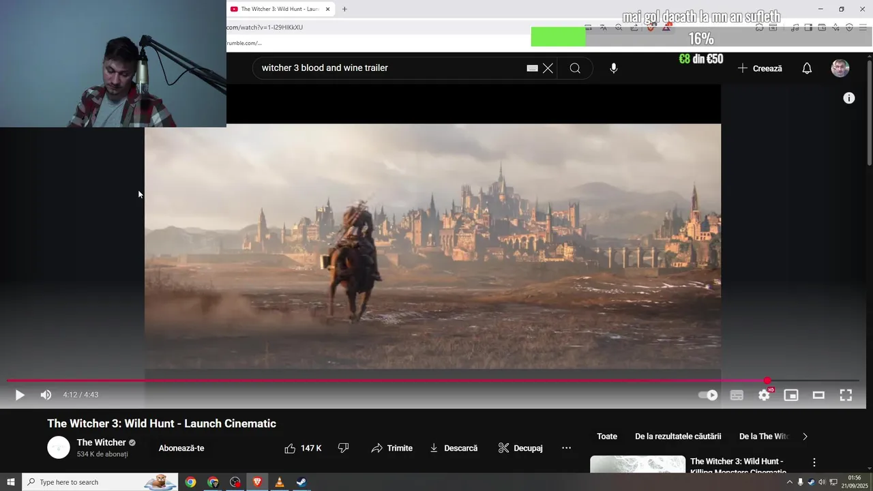The height and width of the screenshot is (491, 873).
Task: Open VLC media player from taskbar
Action: click(279, 482)
